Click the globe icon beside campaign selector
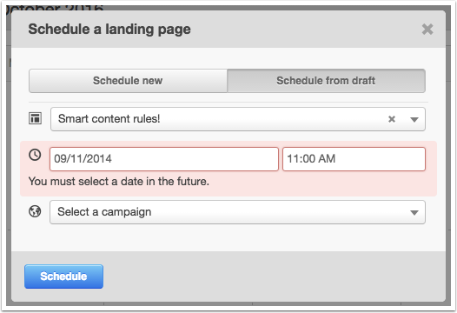 [x=35, y=211]
